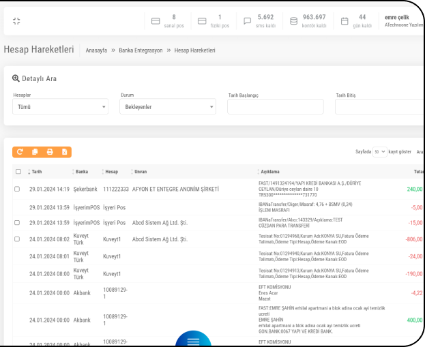Click the 240,00 amount
Image resolution: width=425 pixels, height=347 pixels.
pyautogui.click(x=415, y=189)
